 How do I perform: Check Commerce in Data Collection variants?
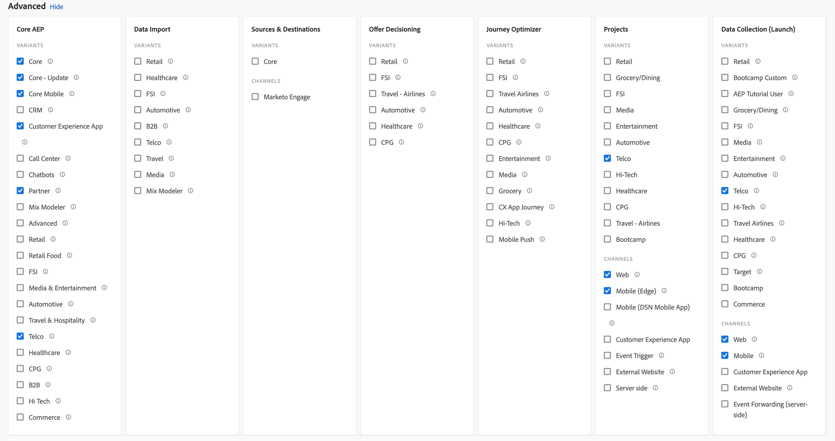(725, 304)
